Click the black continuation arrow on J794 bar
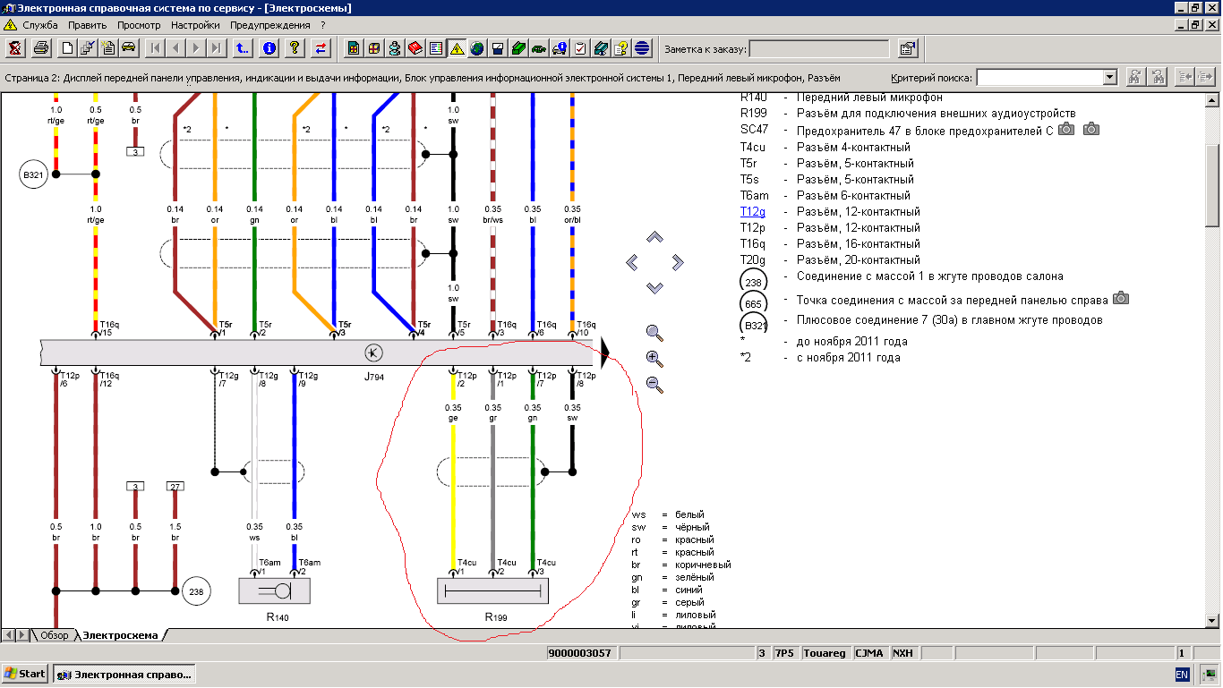This screenshot has height=688, width=1223. pos(605,352)
